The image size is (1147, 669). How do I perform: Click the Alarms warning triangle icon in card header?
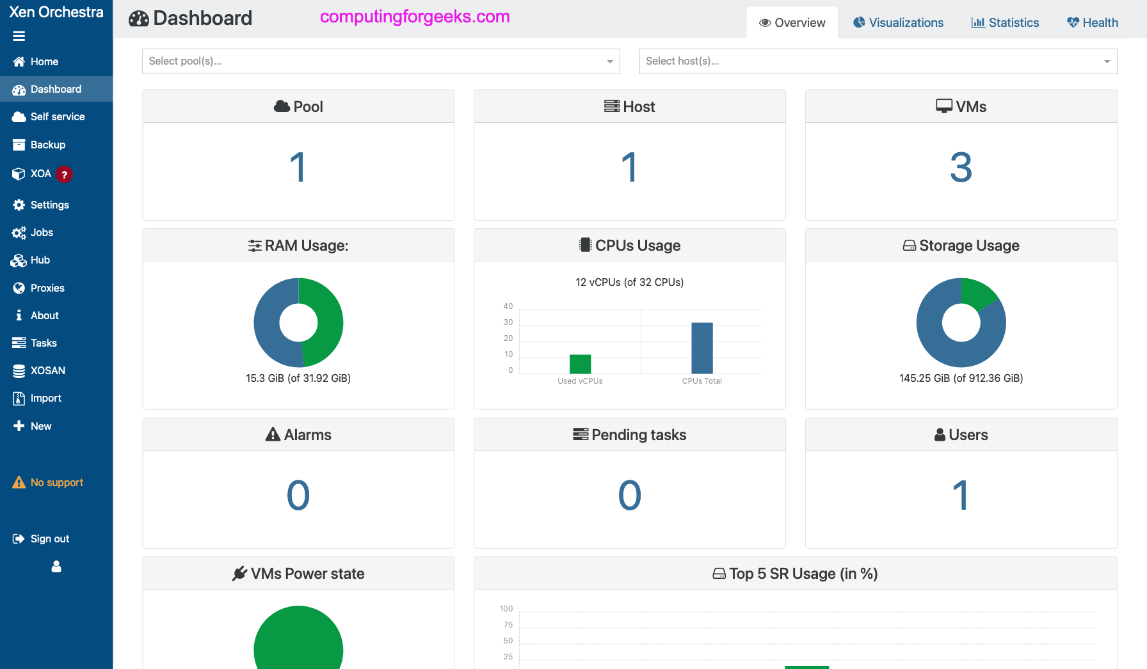click(x=273, y=435)
